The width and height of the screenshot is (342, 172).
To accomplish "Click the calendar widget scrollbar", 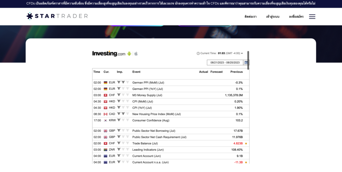I will click(248, 60).
